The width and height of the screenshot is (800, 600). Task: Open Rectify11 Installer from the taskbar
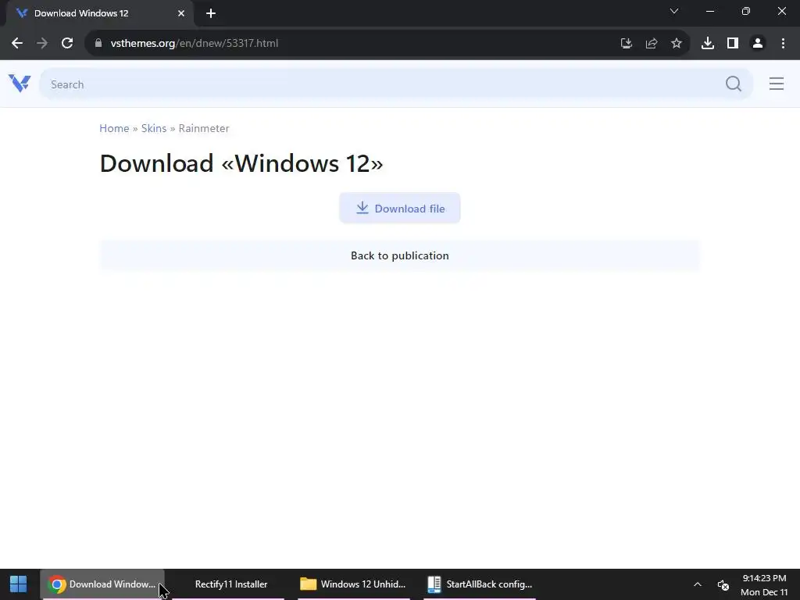(227, 584)
